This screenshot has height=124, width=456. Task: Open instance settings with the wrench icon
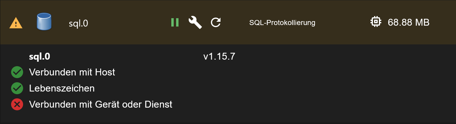195,22
